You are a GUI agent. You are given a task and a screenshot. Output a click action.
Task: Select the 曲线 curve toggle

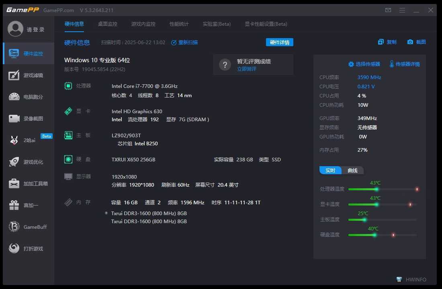coord(352,171)
